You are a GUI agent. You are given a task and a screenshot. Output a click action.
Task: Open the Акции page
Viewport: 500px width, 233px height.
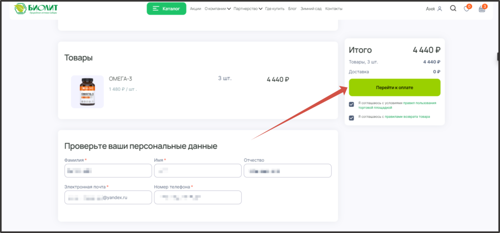[195, 9]
